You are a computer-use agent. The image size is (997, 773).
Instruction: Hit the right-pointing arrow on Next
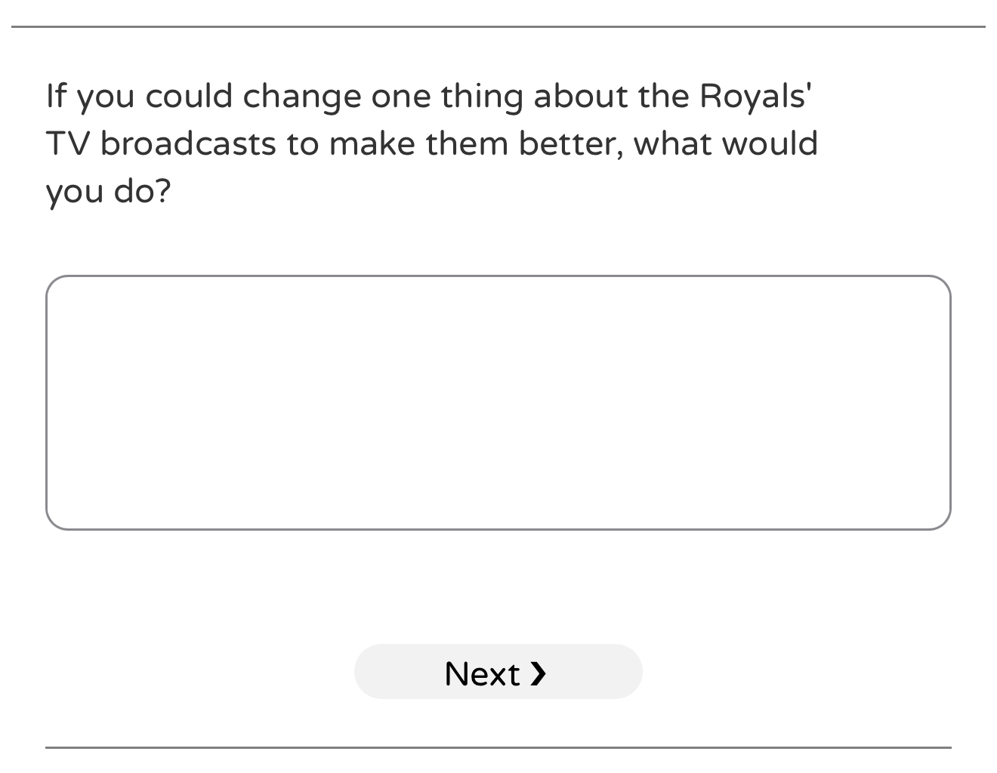click(x=538, y=673)
